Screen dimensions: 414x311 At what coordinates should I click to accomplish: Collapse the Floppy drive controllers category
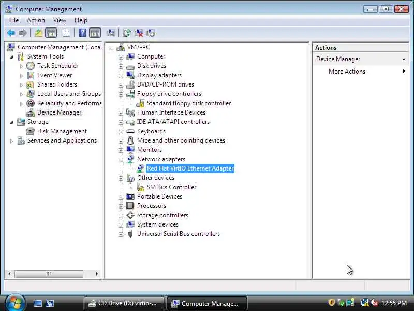(x=121, y=94)
